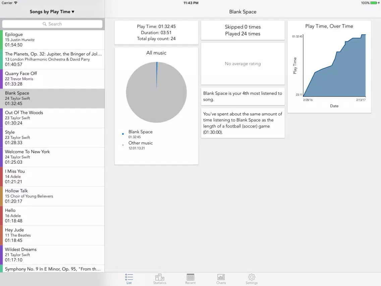This screenshot has width=381, height=286.
Task: Select the song Epilogue
Action: pos(52,40)
